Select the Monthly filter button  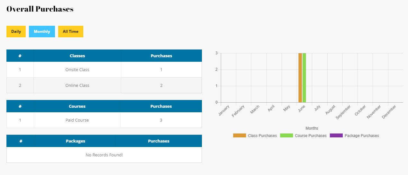pyautogui.click(x=42, y=32)
